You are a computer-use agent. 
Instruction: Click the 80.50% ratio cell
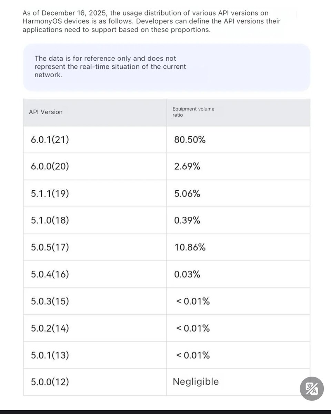tap(238, 140)
